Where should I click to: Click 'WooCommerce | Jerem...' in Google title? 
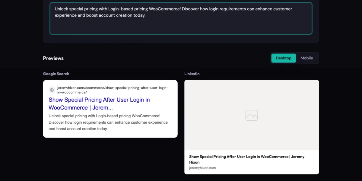[x=81, y=108]
